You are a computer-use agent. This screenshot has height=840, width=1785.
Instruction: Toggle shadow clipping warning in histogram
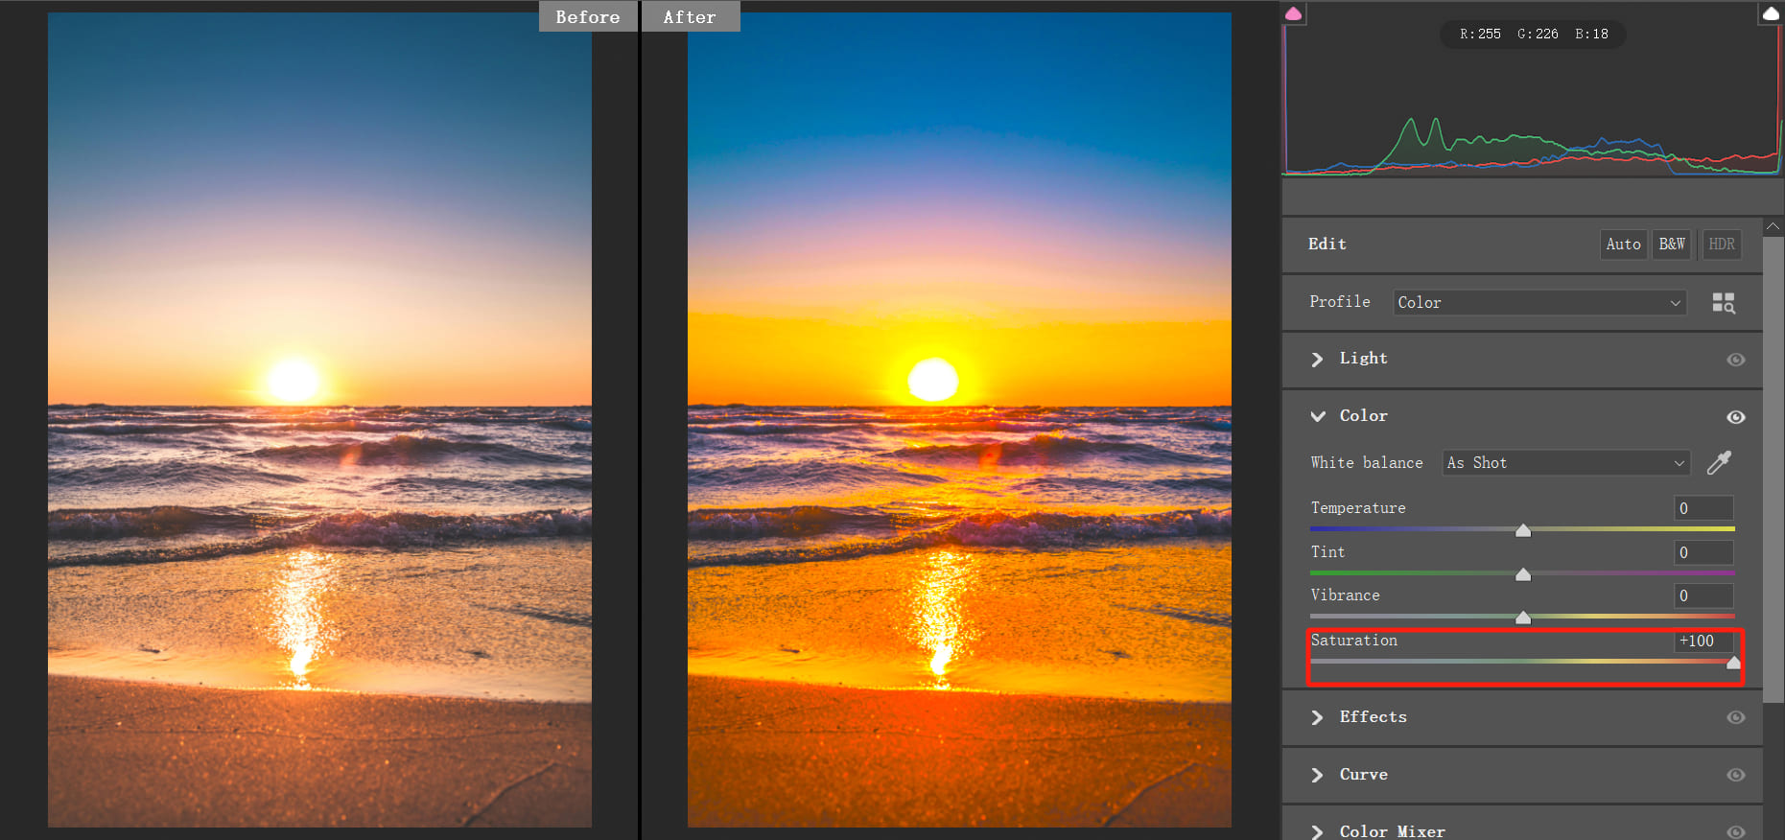pos(1294,13)
